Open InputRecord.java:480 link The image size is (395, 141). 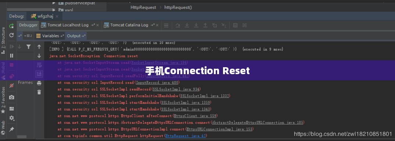[157, 83]
